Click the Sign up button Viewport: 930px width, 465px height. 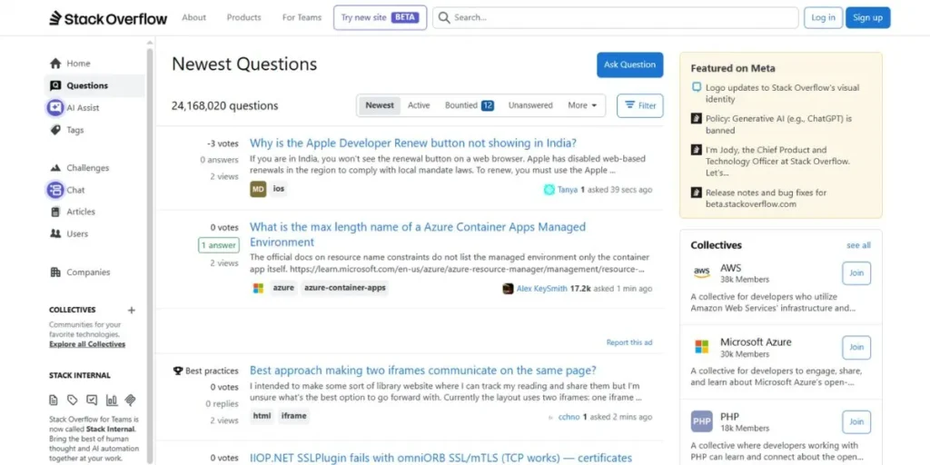pyautogui.click(x=867, y=17)
